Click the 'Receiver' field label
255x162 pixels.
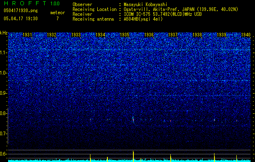tap(82, 14)
